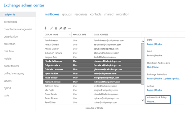Select recipients in the left navigation

tap(18, 14)
